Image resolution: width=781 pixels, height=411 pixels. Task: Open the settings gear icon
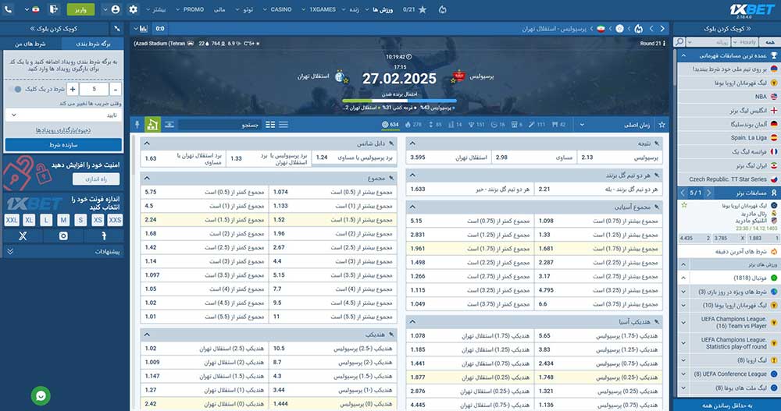click(133, 9)
